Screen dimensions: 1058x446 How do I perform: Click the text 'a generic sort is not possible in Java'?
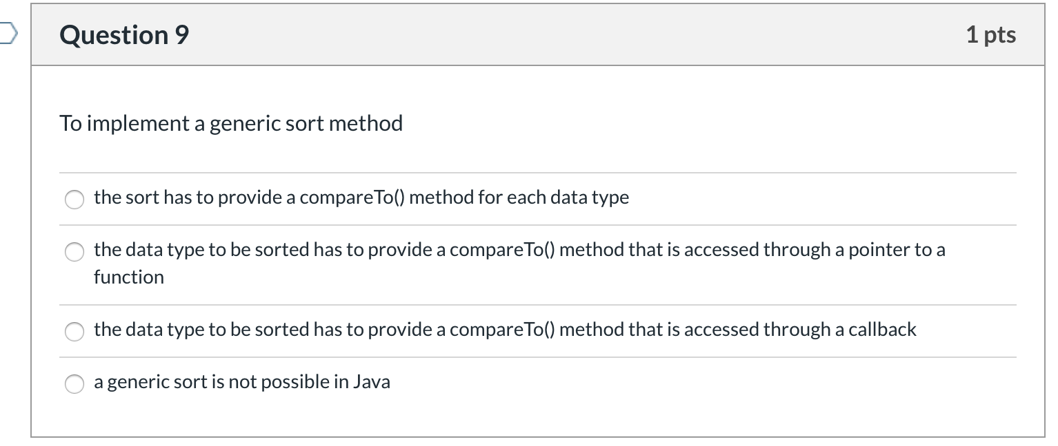point(241,382)
